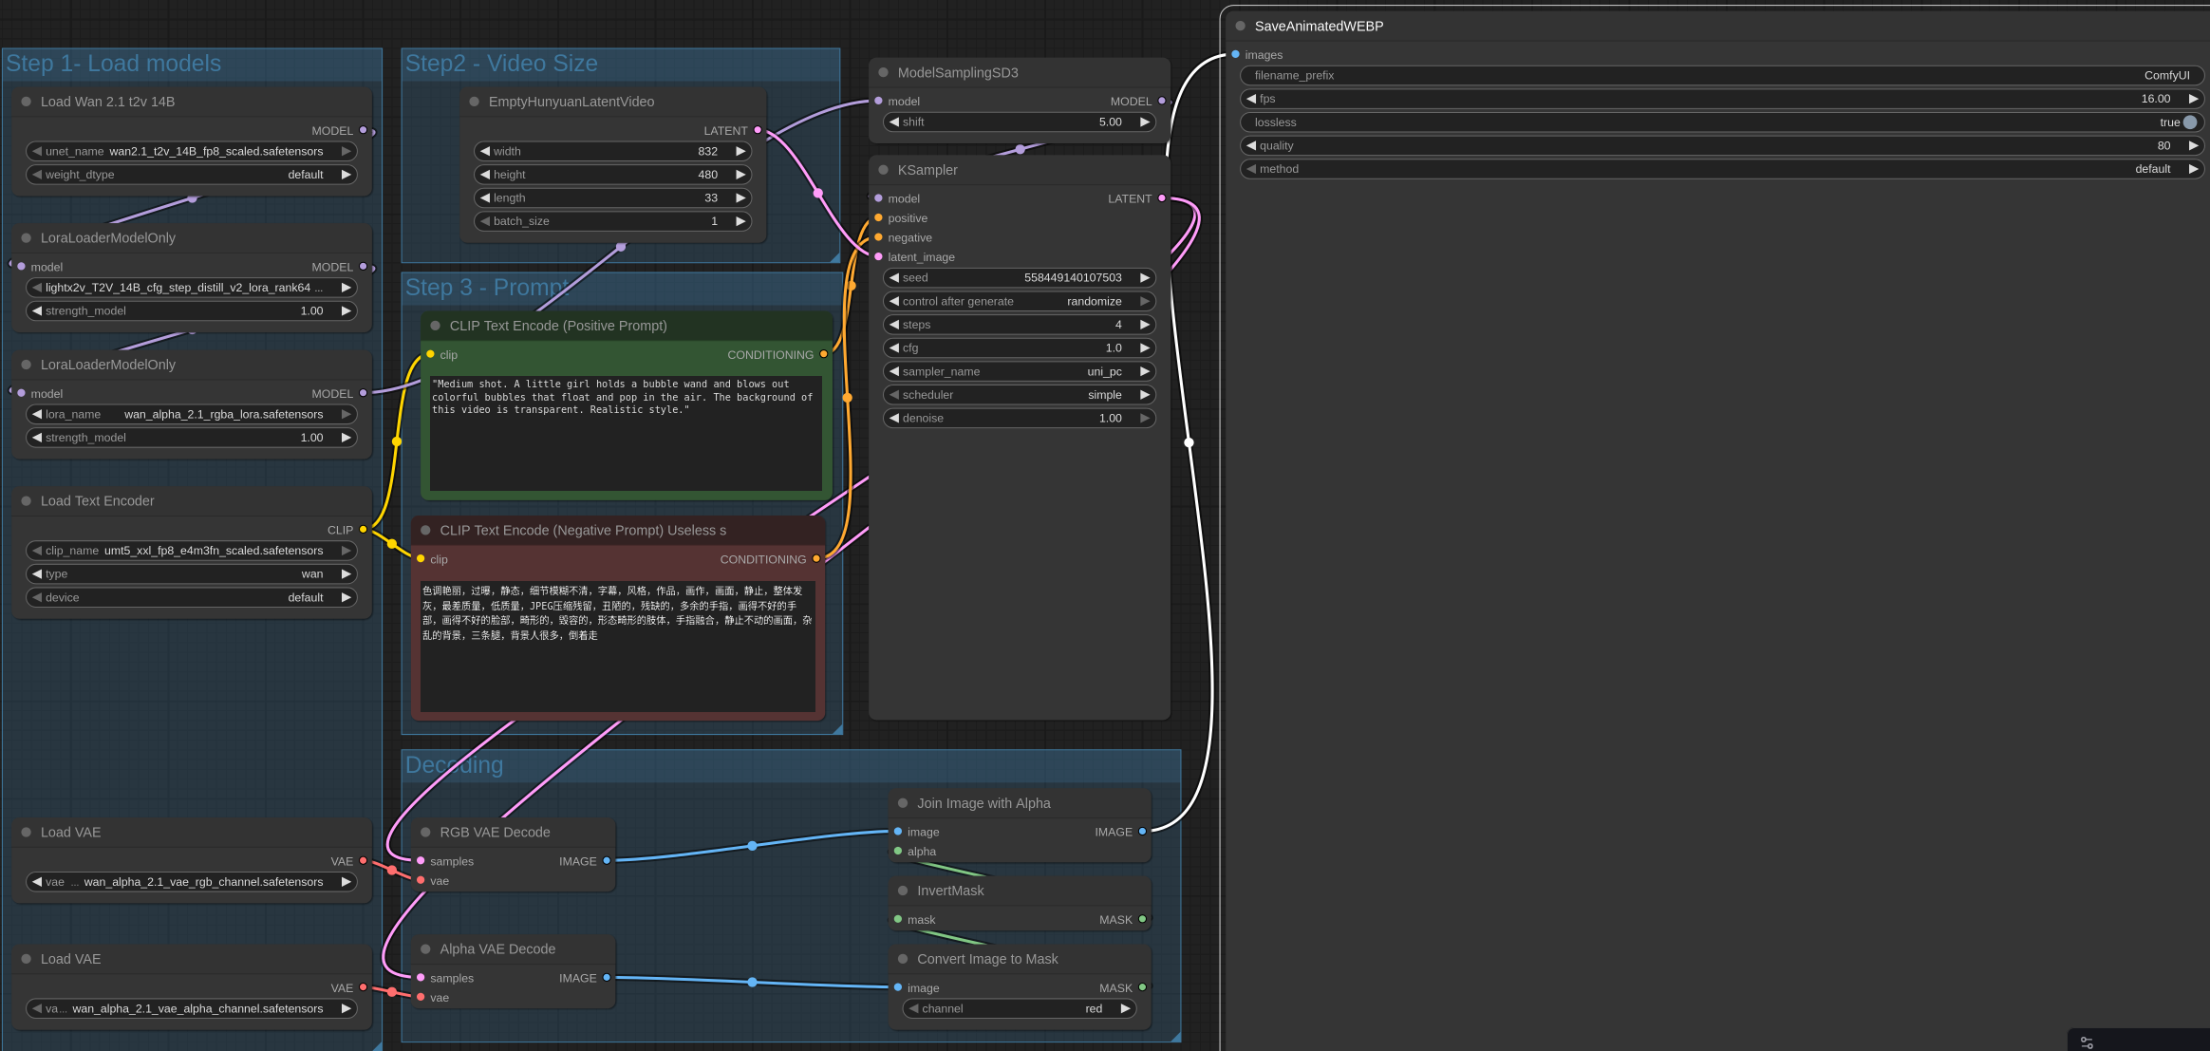
Task: Click the settings sliders icon in bottom-right corner
Action: coord(2087,1042)
